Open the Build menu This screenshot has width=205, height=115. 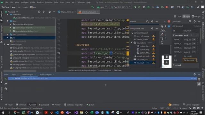(x=56, y=2)
